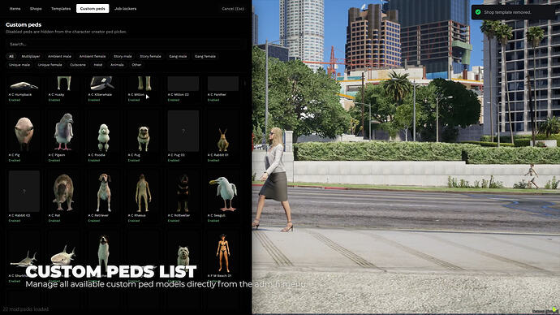This screenshot has width=560, height=315.
Task: Click the A C Rhesus name label
Action: coord(137,215)
